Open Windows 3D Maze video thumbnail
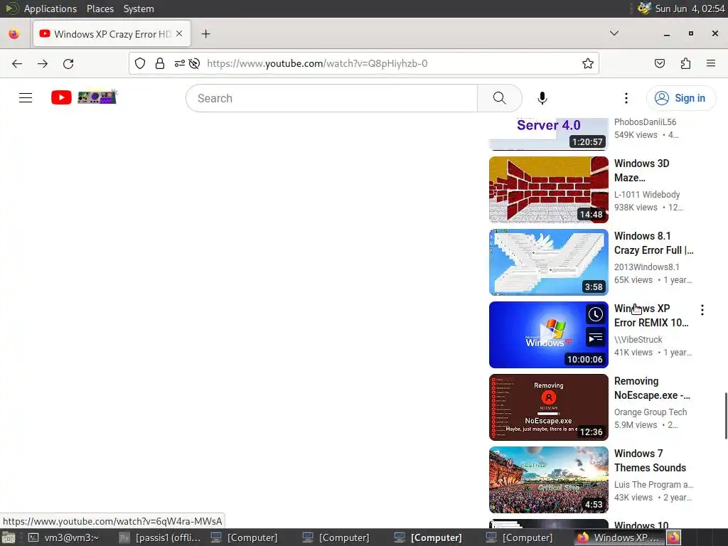Viewport: 728px width, 546px height. coord(548,189)
